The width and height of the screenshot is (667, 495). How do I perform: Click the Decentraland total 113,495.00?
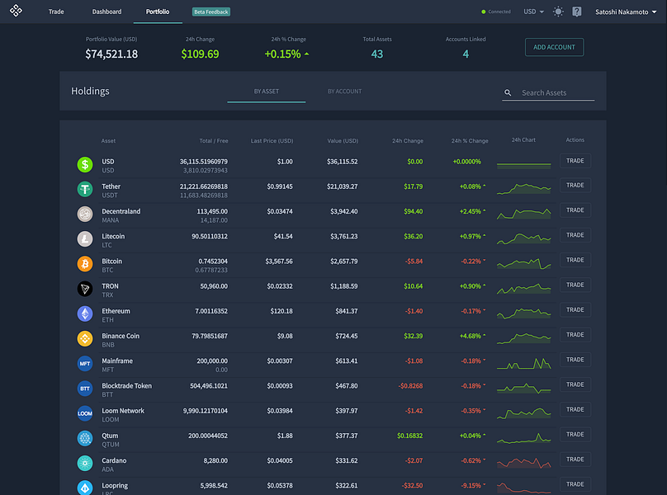(212, 211)
